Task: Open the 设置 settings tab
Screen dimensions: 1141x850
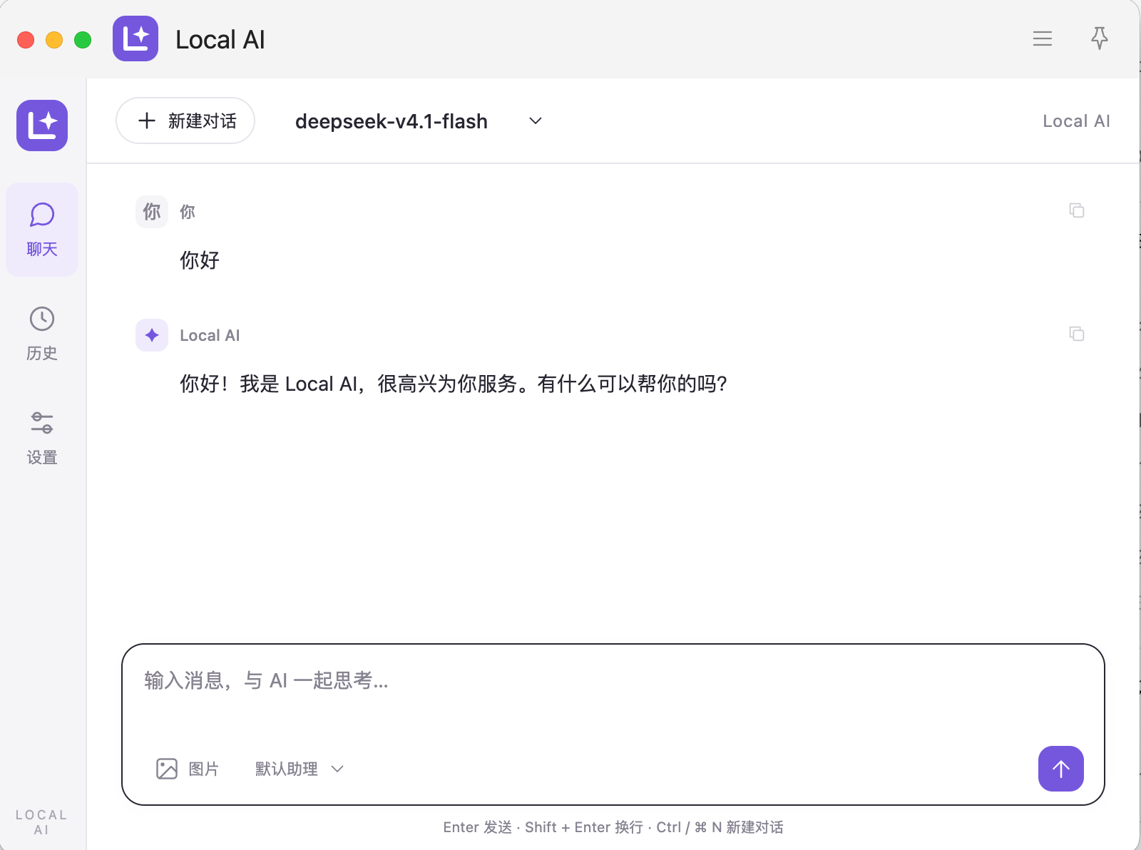Action: pos(42,438)
